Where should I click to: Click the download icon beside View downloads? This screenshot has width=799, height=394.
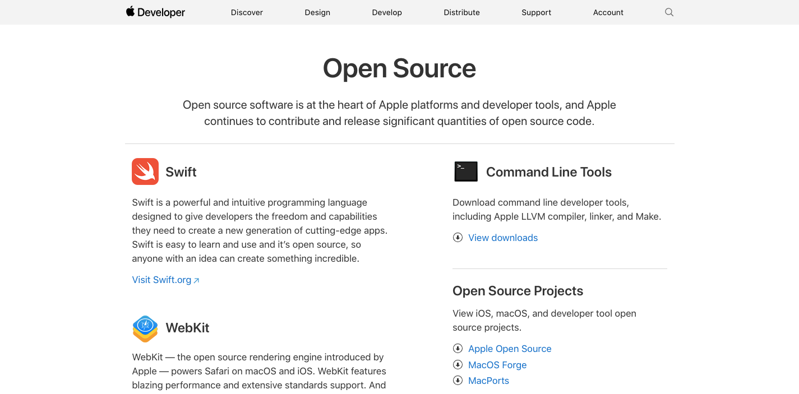458,238
